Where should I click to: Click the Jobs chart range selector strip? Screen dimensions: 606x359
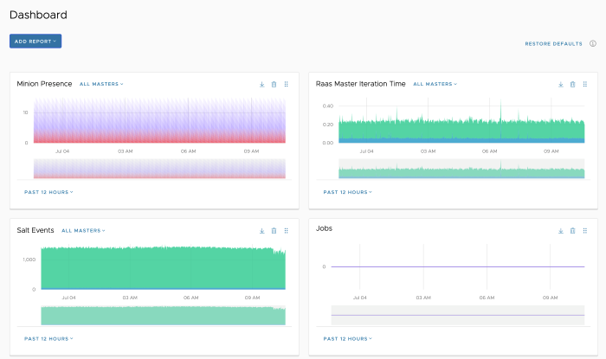[x=458, y=316]
